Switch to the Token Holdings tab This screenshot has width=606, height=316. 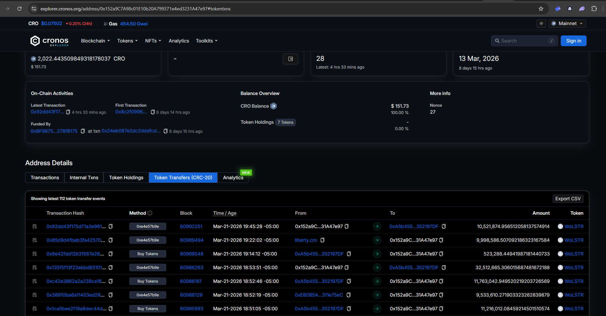pyautogui.click(x=126, y=178)
